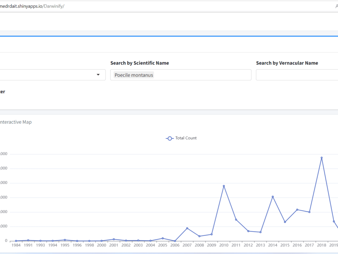Click the circular legend symbol beside Total Count
Viewport: 338px width, 254px height.
[x=169, y=138]
